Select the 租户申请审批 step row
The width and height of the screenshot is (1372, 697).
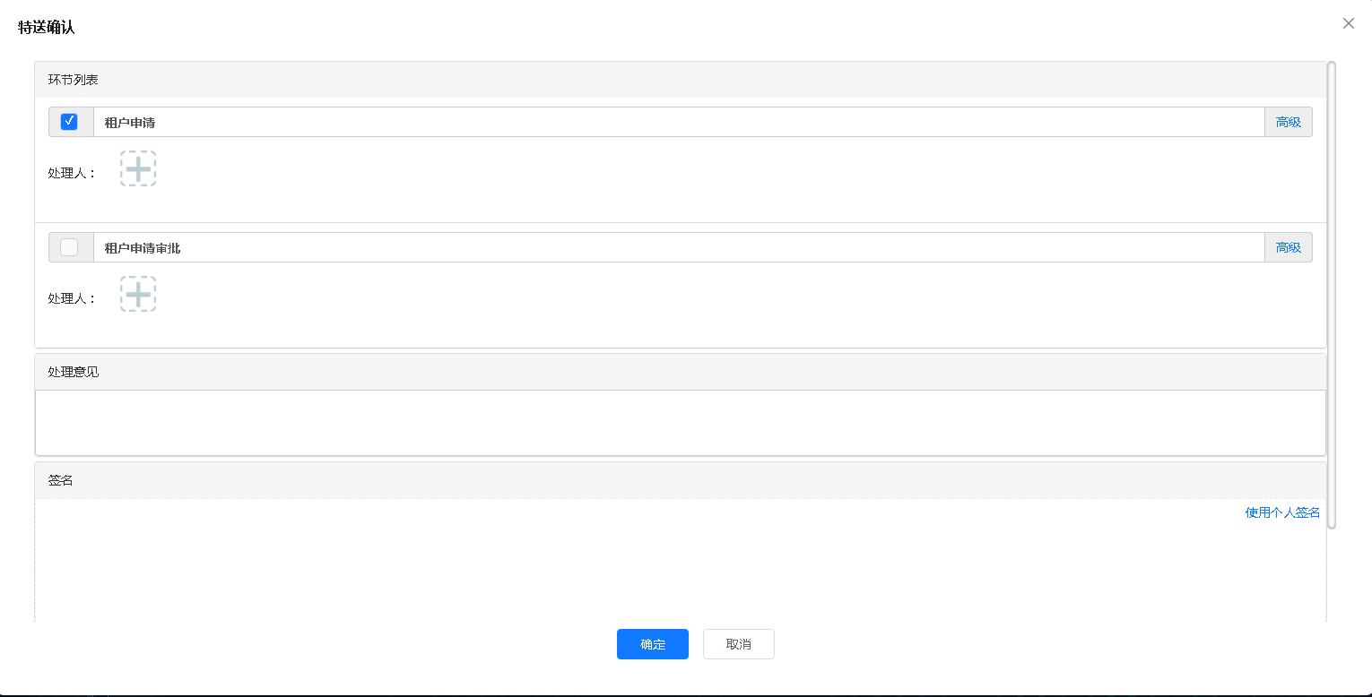pos(679,247)
